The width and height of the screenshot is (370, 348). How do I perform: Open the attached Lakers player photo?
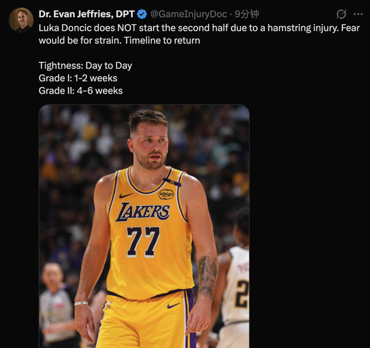[x=144, y=226]
